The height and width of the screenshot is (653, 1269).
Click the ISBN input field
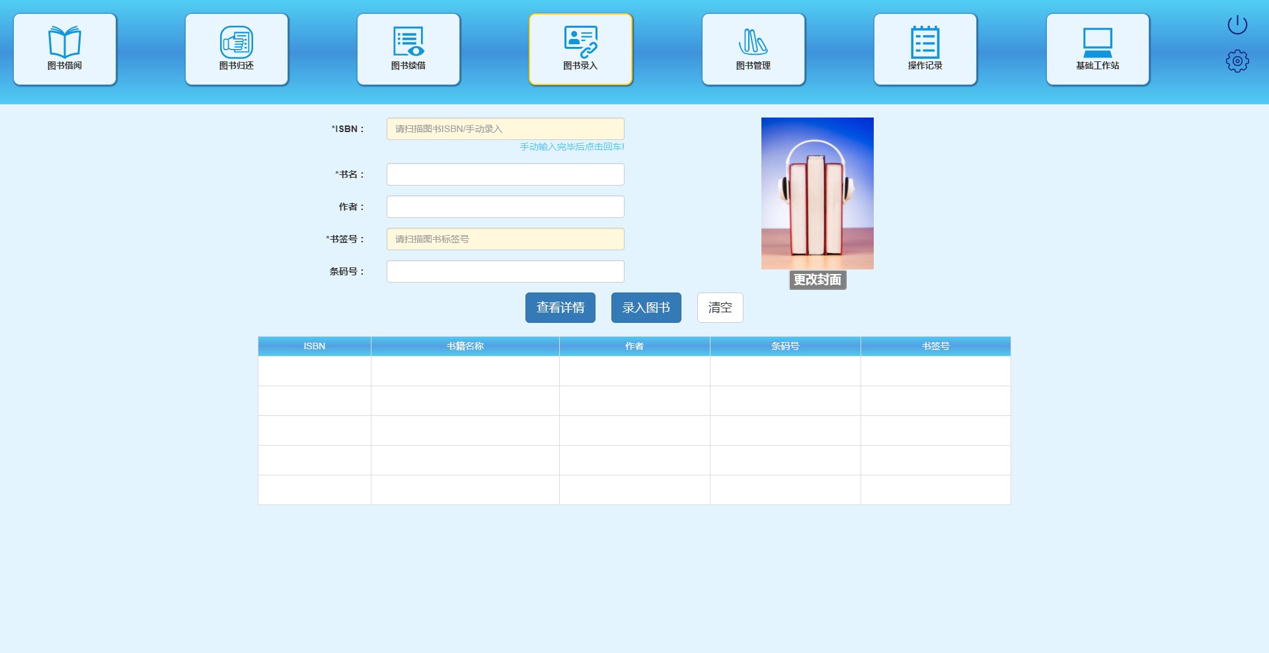pyautogui.click(x=505, y=129)
